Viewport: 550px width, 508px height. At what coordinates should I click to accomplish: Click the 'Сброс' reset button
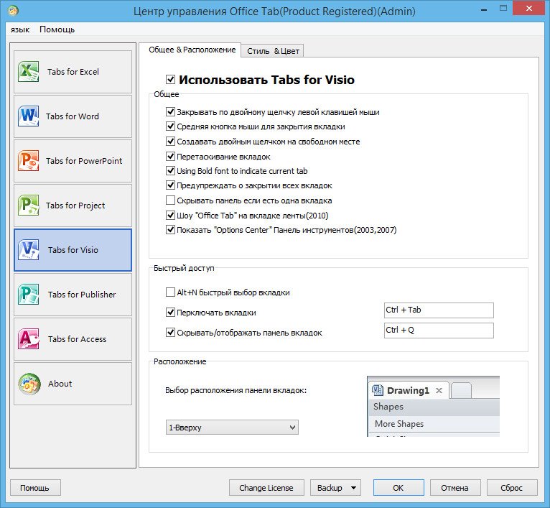click(x=512, y=488)
